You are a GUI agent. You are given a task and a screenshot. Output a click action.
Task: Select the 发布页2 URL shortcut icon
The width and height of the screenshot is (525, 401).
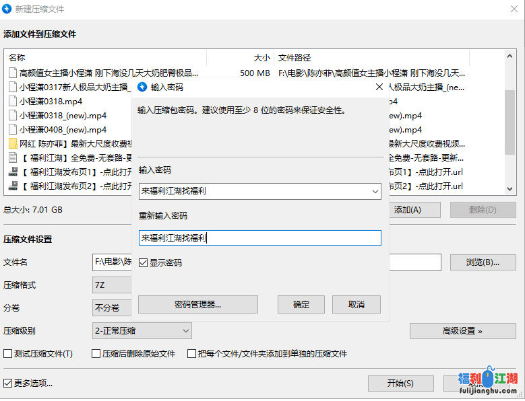coord(13,186)
